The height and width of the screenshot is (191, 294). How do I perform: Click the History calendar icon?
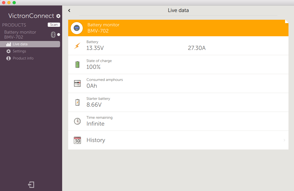[77, 140]
